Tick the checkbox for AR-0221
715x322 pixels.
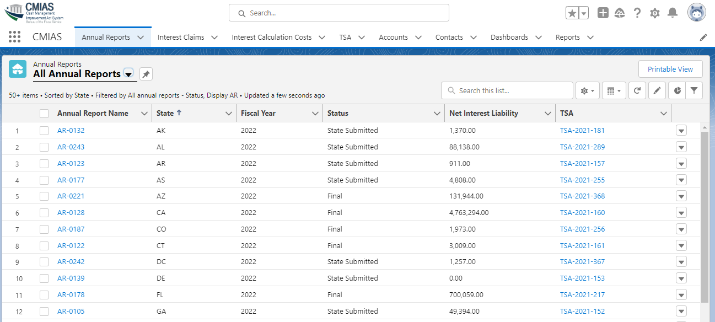(x=44, y=196)
